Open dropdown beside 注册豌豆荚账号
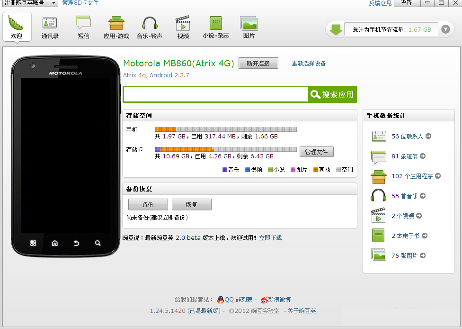This screenshot has height=329, width=462. (x=53, y=3)
